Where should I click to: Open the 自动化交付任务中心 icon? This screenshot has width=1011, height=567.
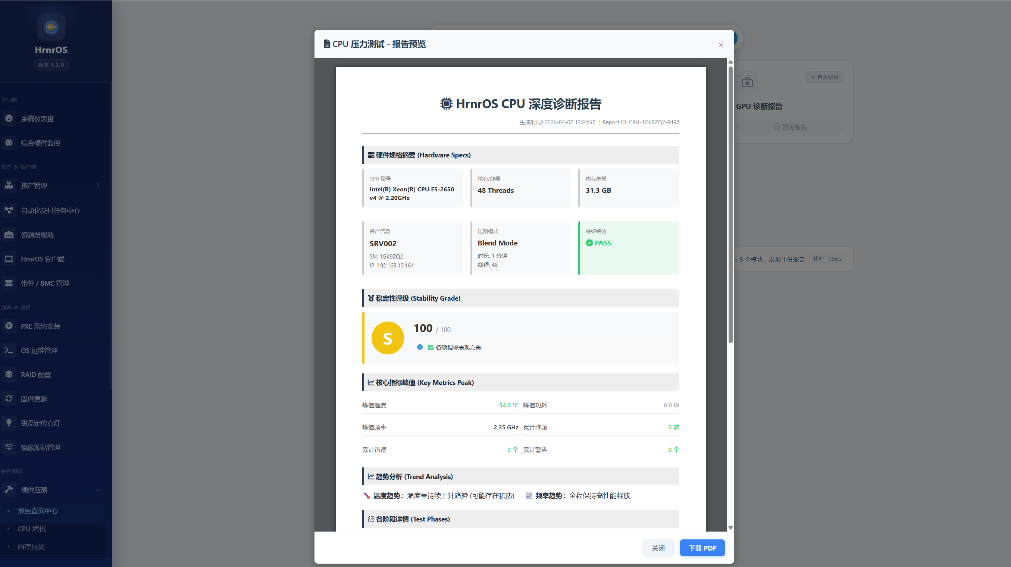(x=9, y=210)
